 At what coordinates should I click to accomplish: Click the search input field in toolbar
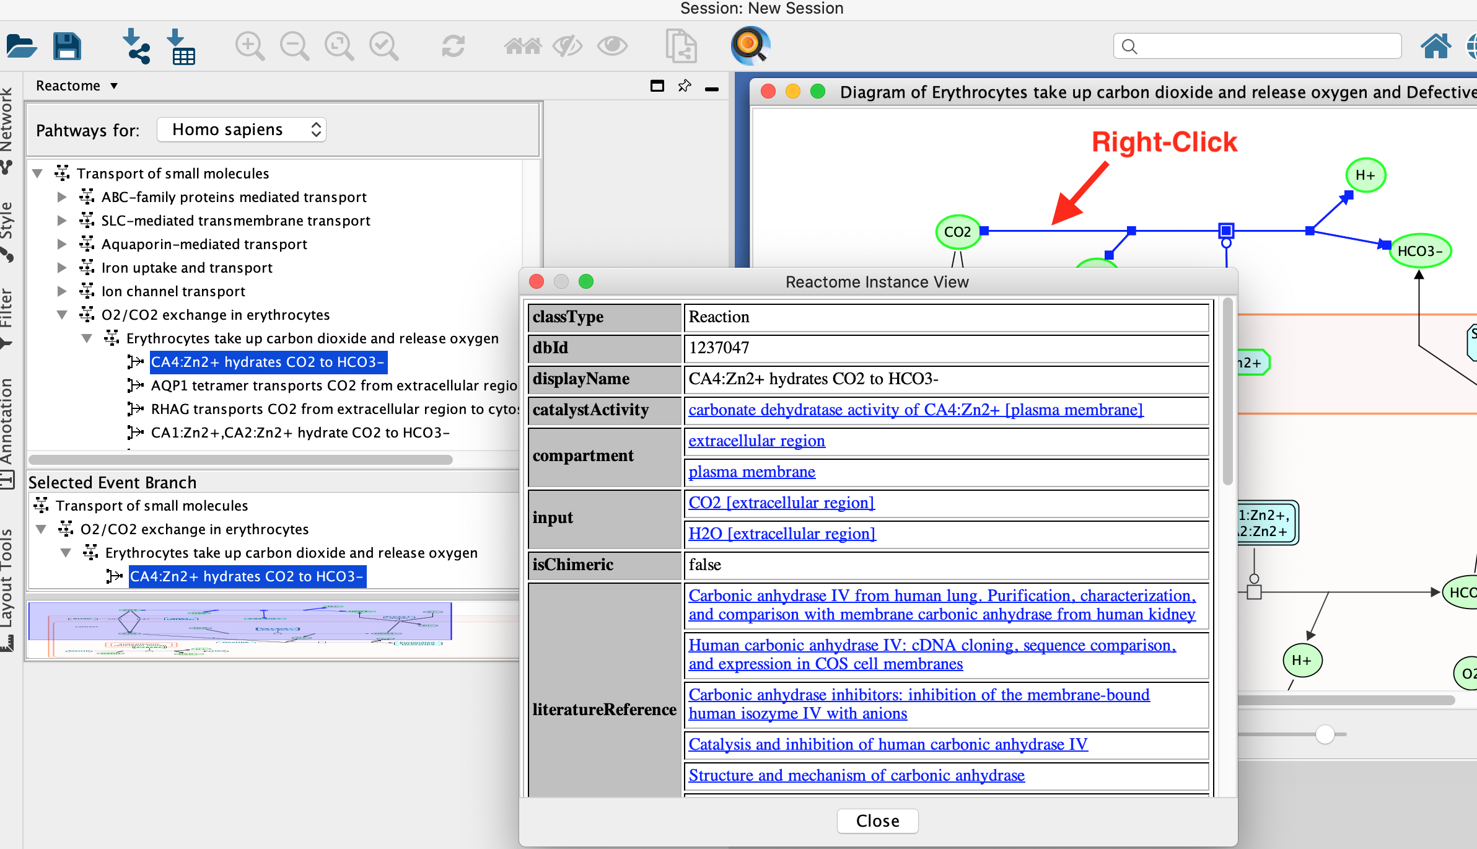point(1258,46)
